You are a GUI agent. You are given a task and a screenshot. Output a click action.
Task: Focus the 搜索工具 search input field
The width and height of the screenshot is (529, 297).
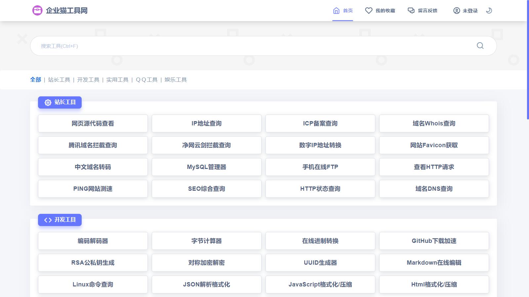[251, 46]
